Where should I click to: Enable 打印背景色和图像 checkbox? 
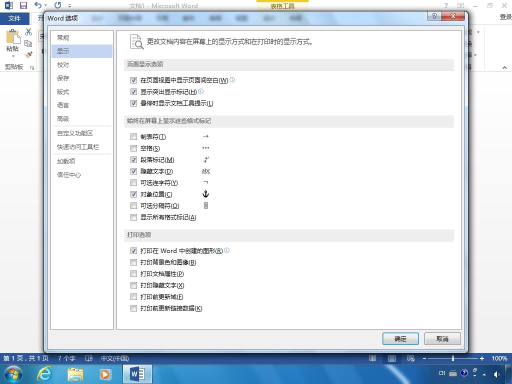[x=133, y=262]
